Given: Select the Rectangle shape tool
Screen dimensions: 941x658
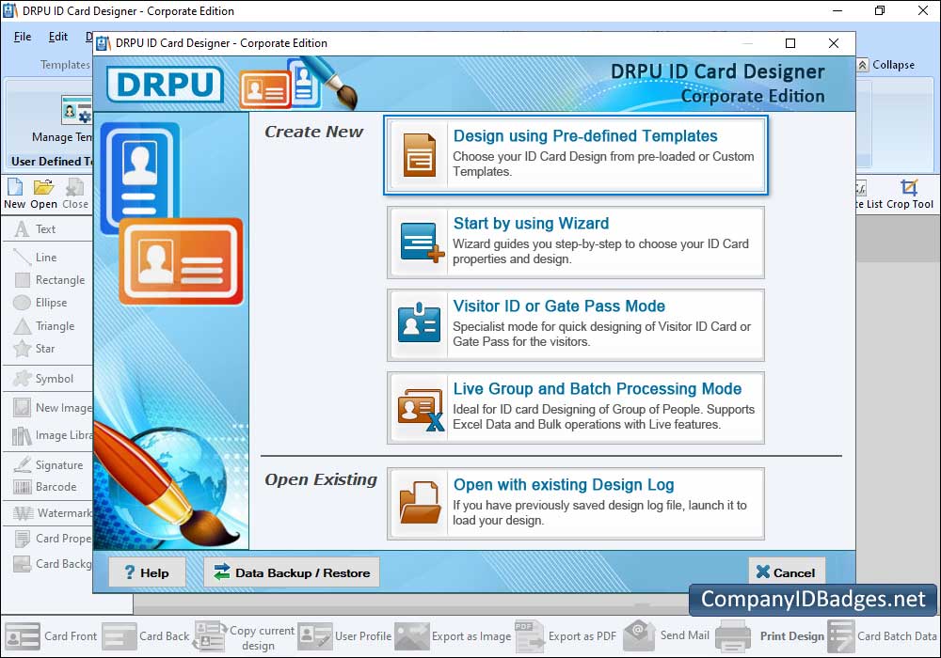Looking at the screenshot, I should point(49,280).
